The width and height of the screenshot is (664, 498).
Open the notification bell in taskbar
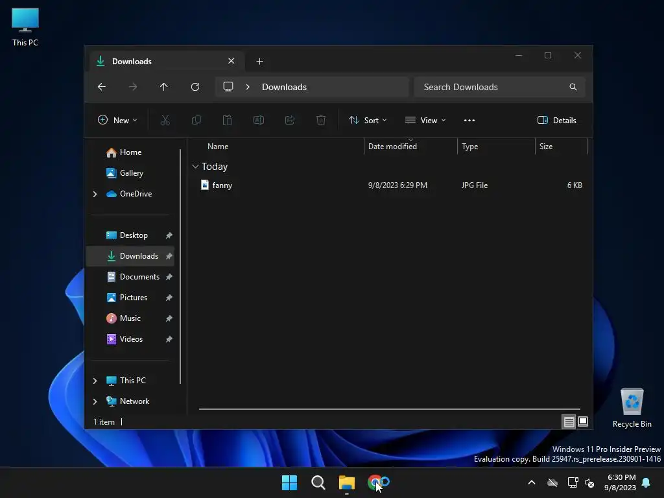point(646,482)
